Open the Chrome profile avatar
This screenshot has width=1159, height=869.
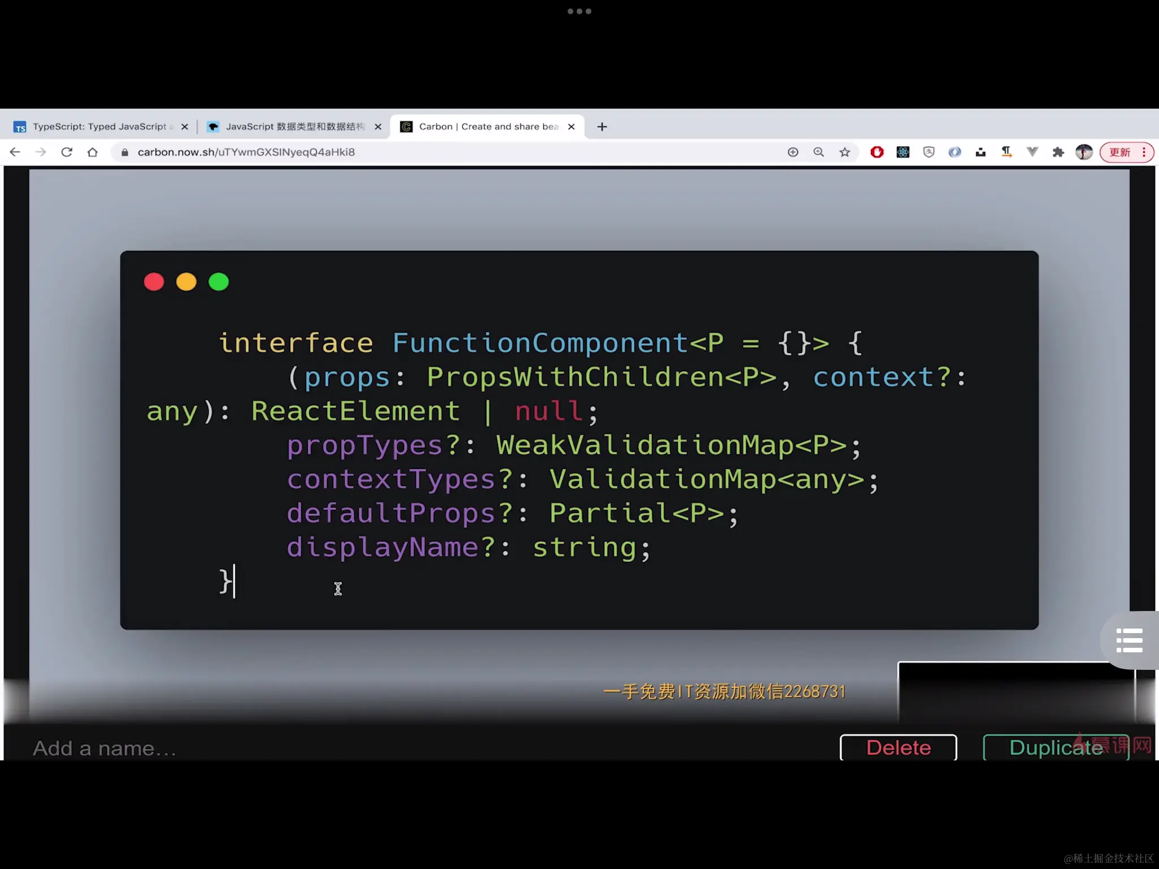coord(1084,152)
